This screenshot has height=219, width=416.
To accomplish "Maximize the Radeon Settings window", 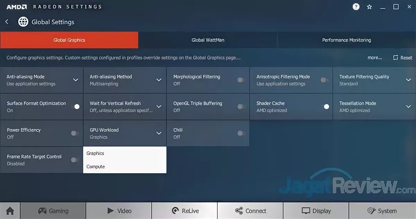I will coord(396,7).
